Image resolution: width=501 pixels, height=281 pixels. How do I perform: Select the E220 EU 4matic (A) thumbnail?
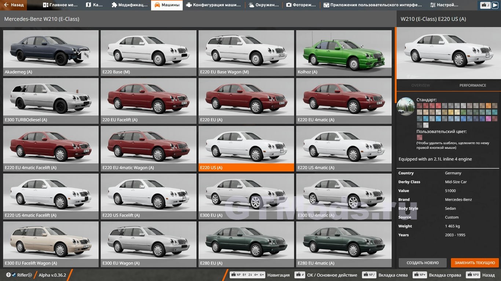(x=344, y=101)
